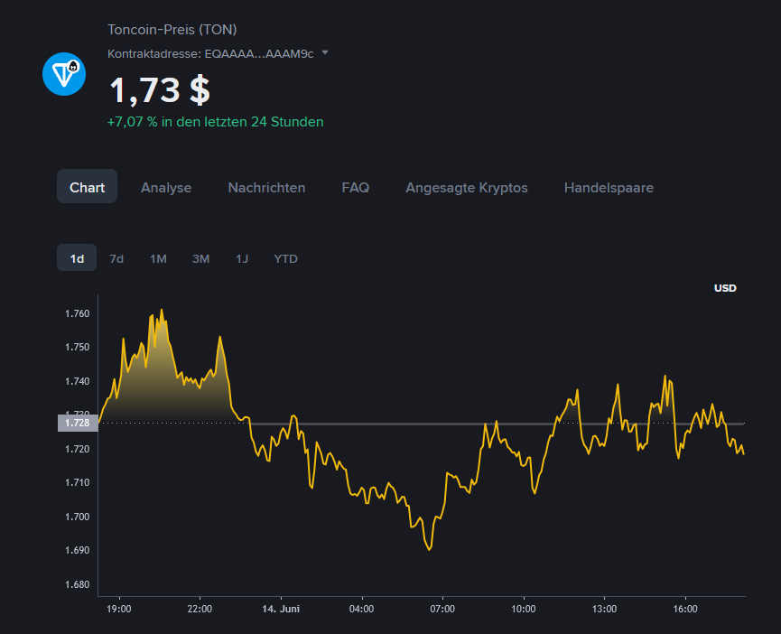Click the Toncoin-Preis (TON) heading

(172, 30)
